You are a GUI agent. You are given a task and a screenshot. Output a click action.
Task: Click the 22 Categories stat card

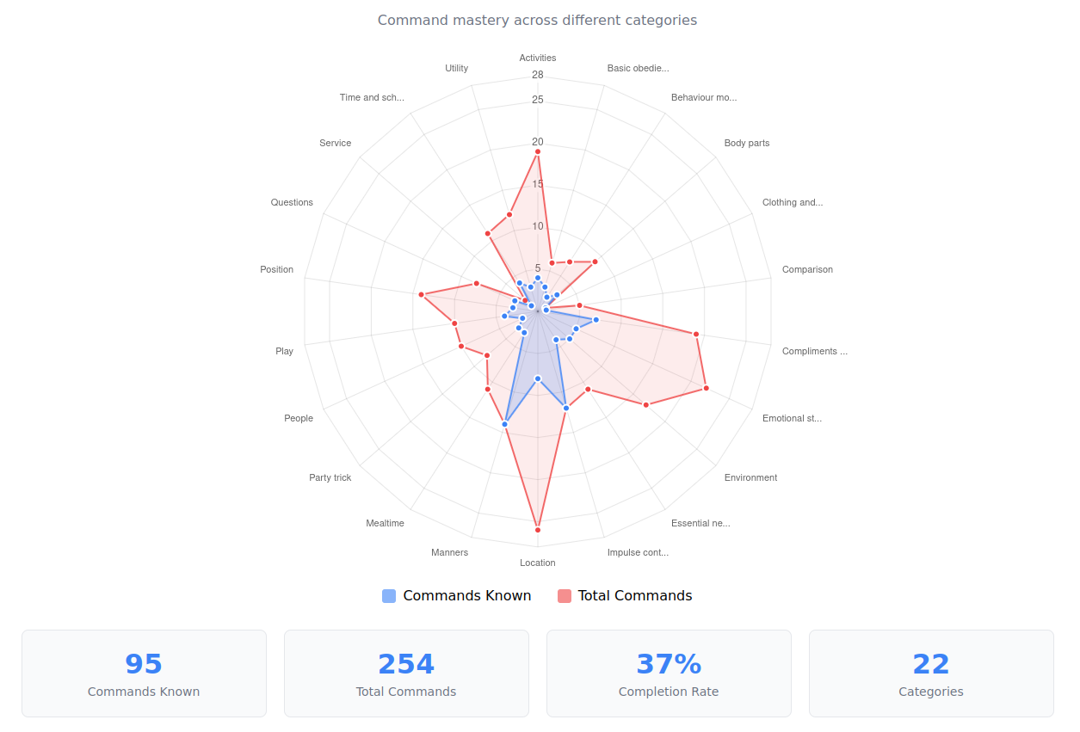coord(931,674)
